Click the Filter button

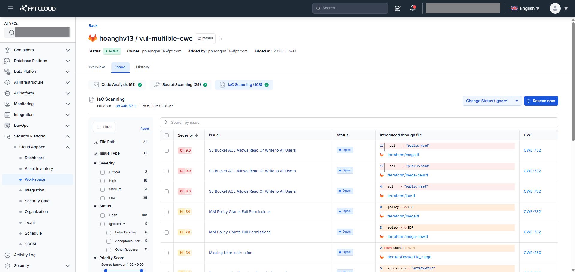coord(104,127)
